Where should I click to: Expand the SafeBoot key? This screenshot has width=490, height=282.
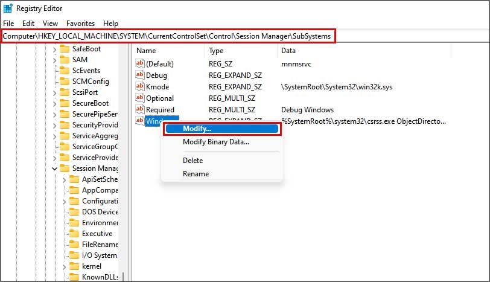click(54, 50)
